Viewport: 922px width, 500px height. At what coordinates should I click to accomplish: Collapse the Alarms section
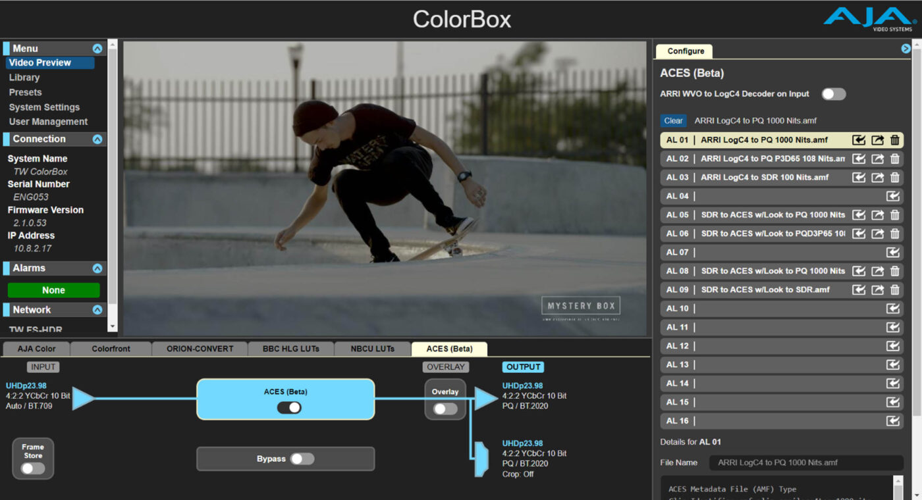tap(97, 268)
